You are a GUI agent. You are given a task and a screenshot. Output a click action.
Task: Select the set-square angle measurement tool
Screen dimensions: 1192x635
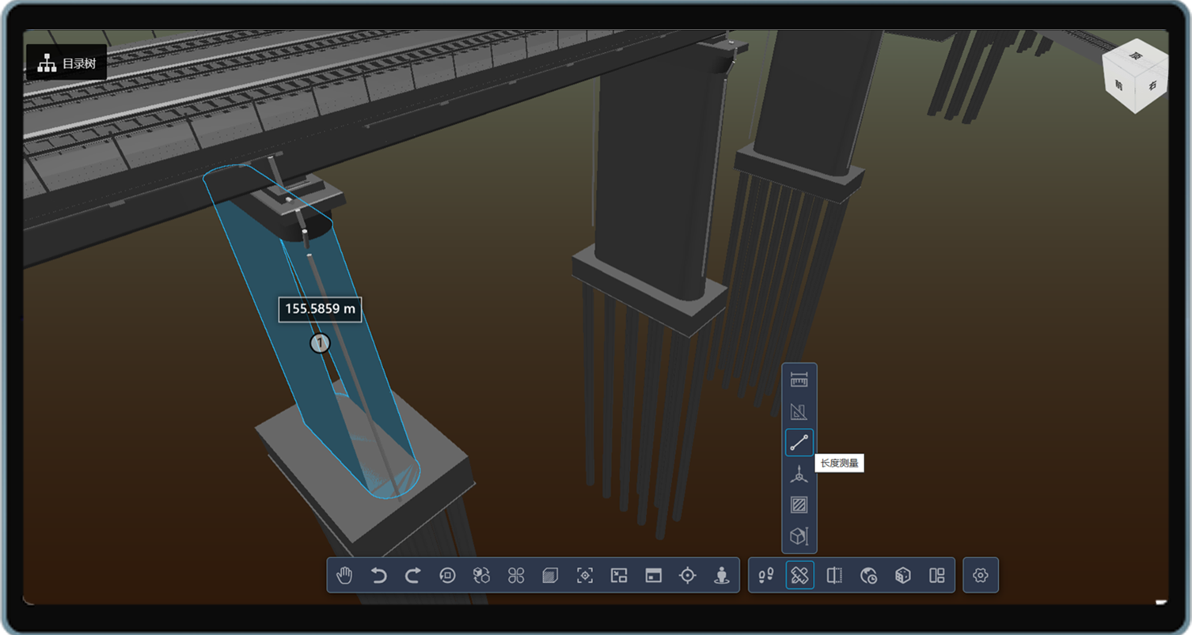click(799, 411)
